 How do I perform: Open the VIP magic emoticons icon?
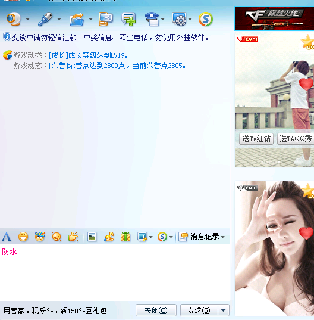pyautogui.click(x=40, y=237)
